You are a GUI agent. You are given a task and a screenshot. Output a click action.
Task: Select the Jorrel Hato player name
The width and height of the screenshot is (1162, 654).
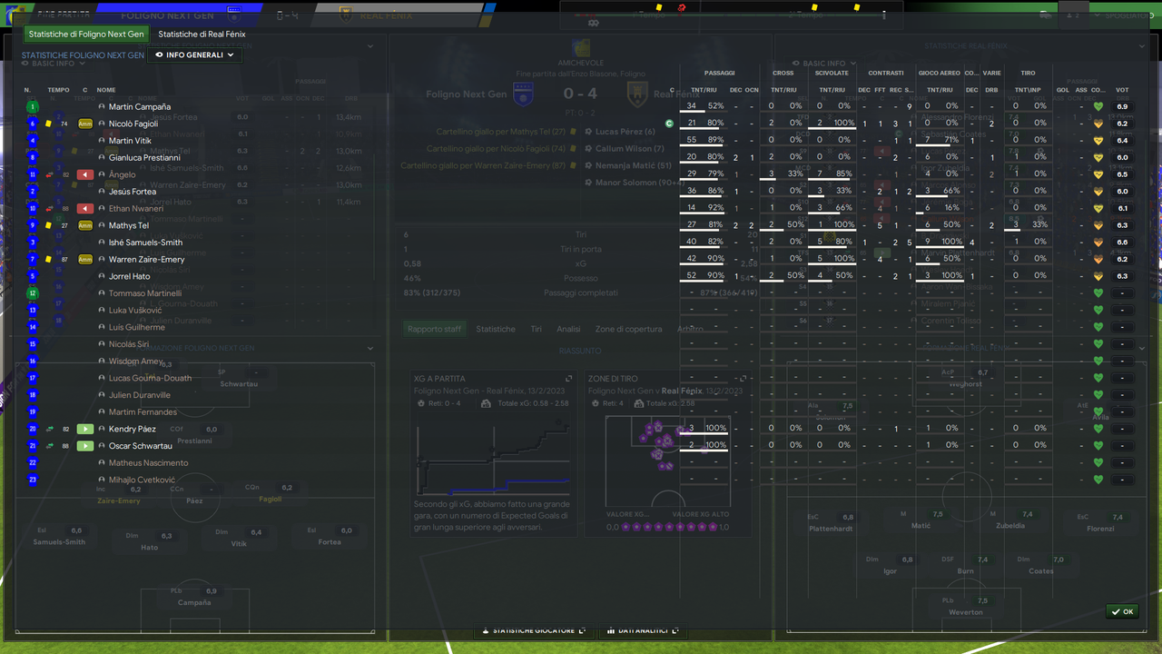129,276
